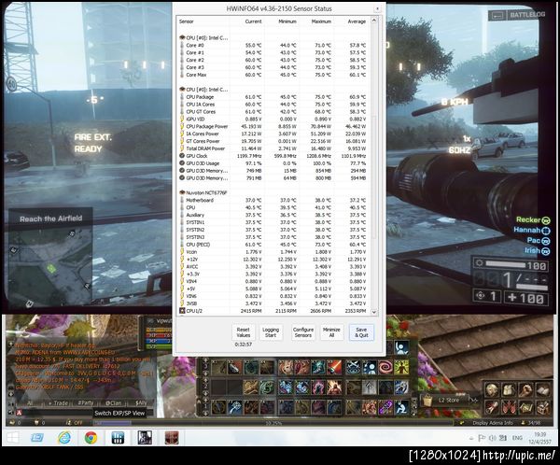Image resolution: width=560 pixels, height=465 pixels.
Task: Close the HWiNFO64 Sensor Status window
Action: [x=377, y=8]
